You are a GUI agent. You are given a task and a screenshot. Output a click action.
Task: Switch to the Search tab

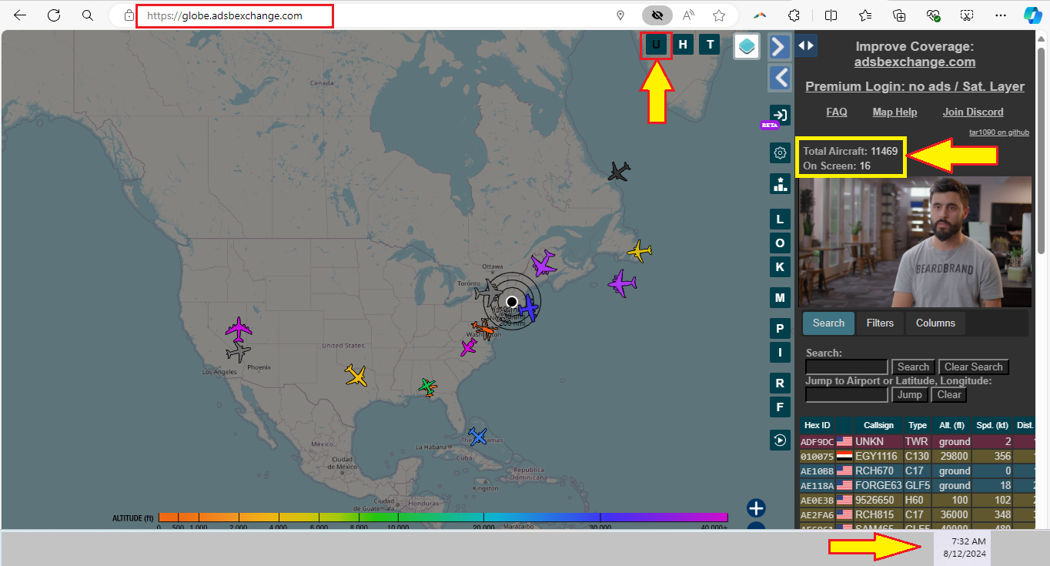828,323
